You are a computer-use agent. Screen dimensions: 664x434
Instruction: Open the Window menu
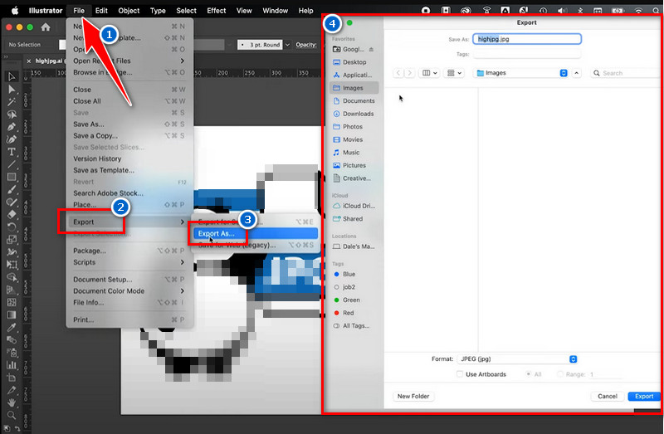tap(276, 11)
